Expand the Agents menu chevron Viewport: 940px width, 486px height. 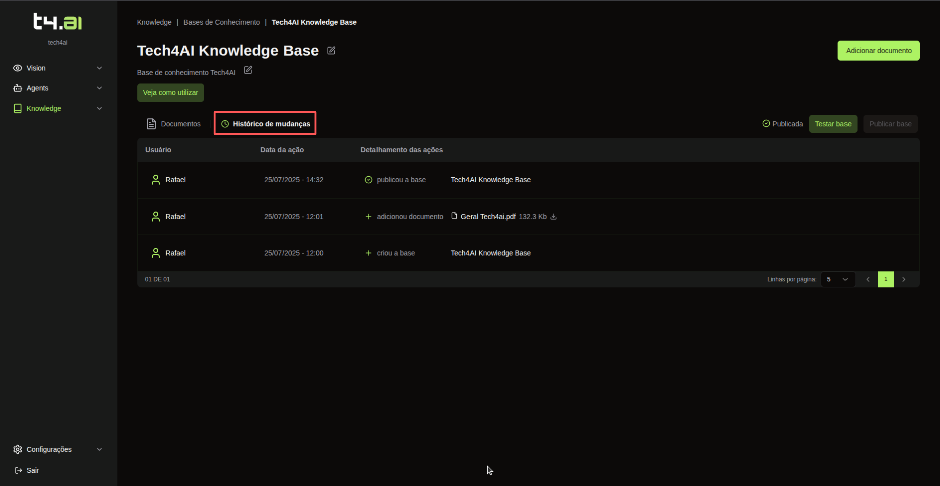(x=99, y=88)
